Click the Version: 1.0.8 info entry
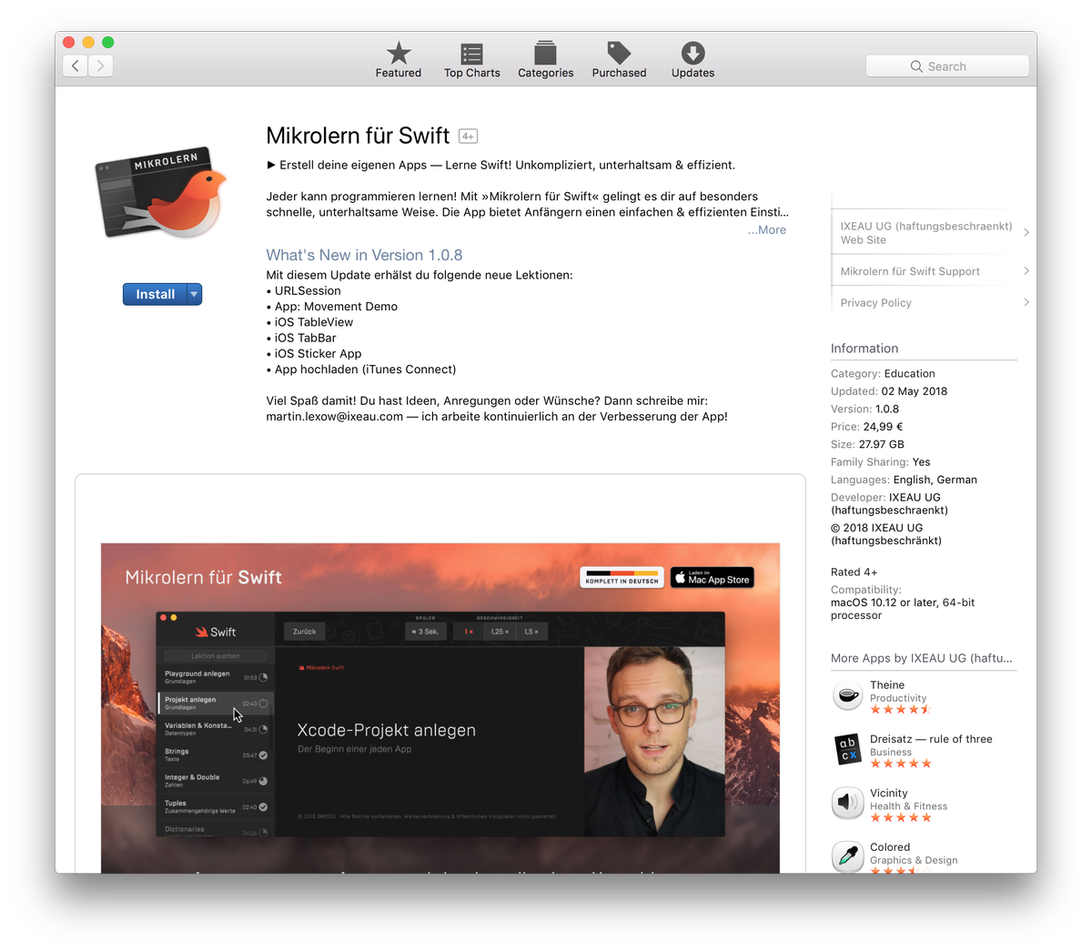Viewport: 1092px width, 952px height. click(x=864, y=410)
